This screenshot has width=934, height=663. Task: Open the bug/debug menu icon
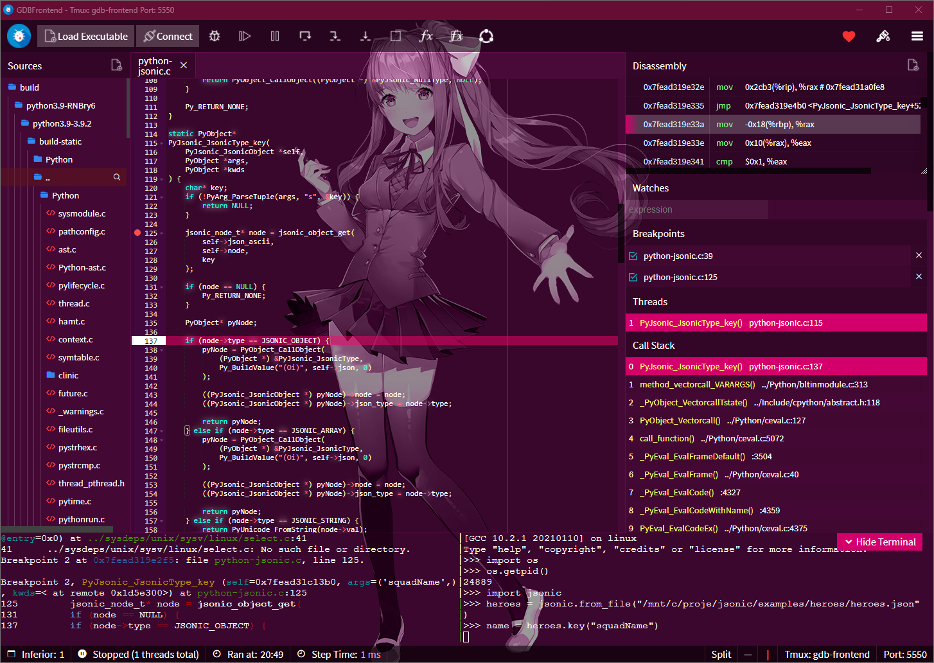coord(214,36)
